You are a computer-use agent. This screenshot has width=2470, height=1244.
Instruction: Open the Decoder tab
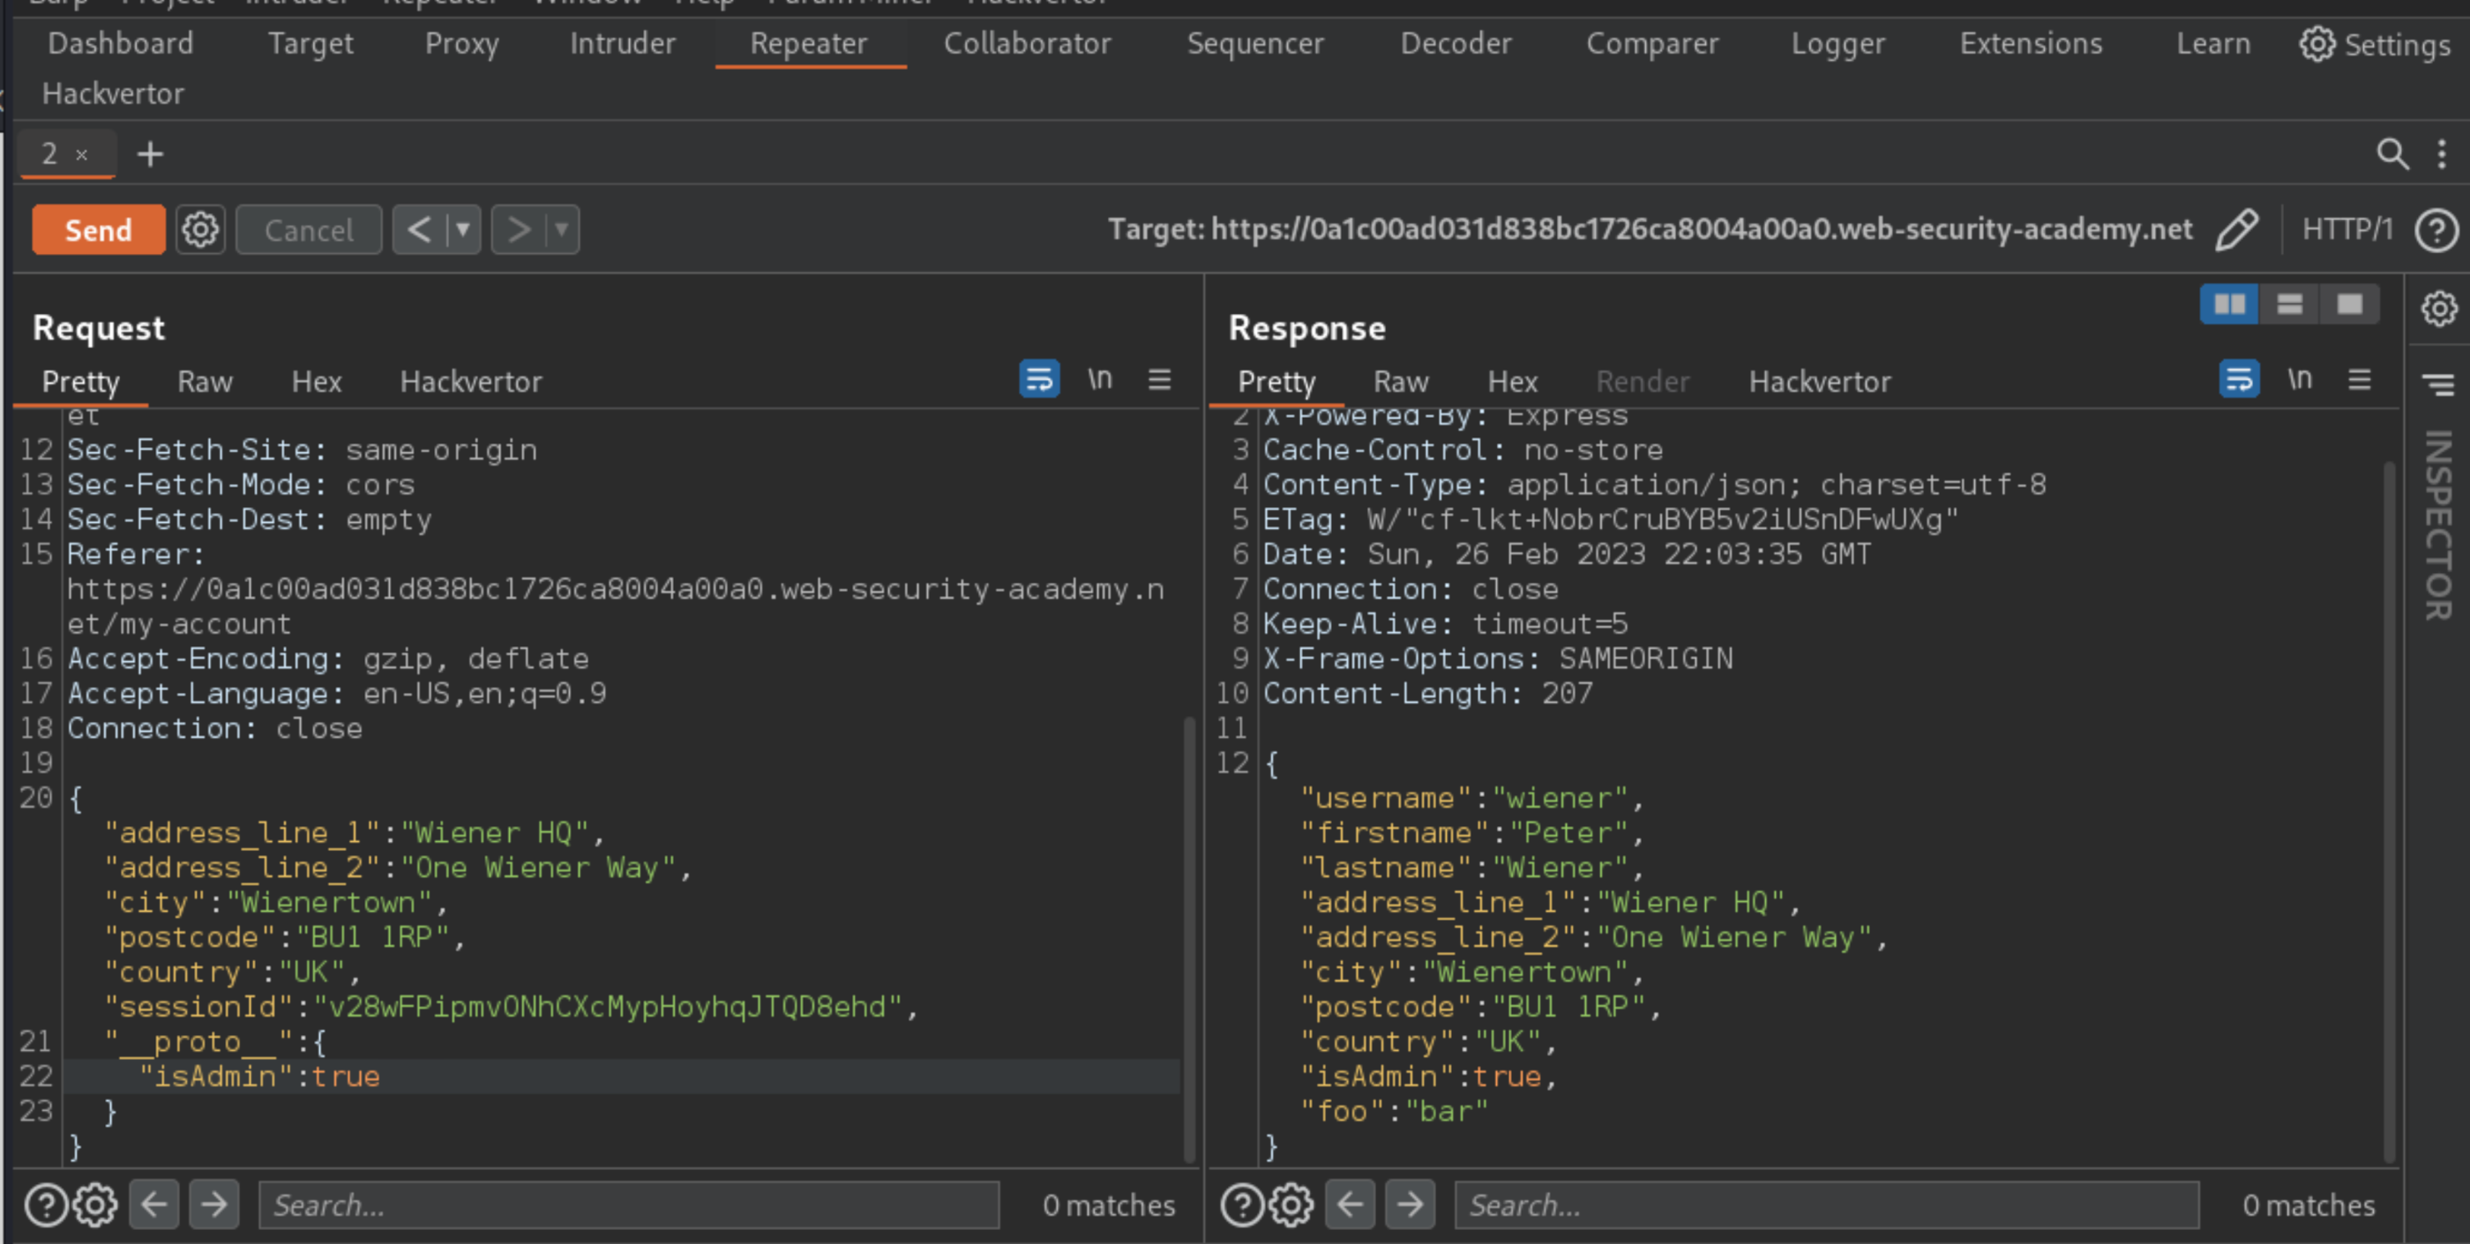tap(1456, 43)
